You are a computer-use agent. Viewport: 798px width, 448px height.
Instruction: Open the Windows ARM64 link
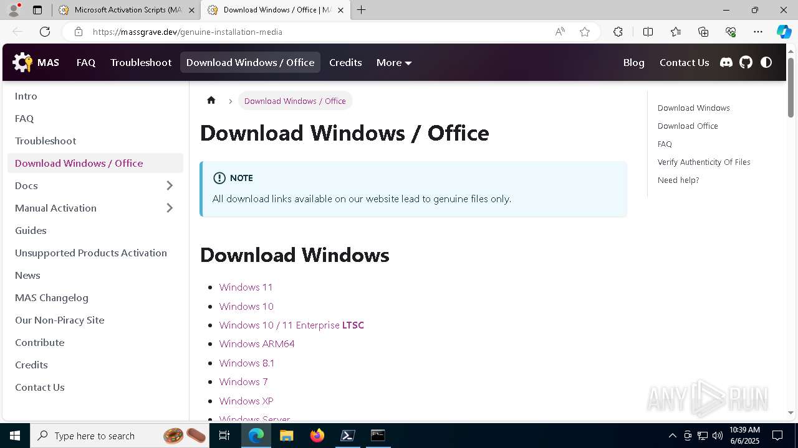[257, 343]
